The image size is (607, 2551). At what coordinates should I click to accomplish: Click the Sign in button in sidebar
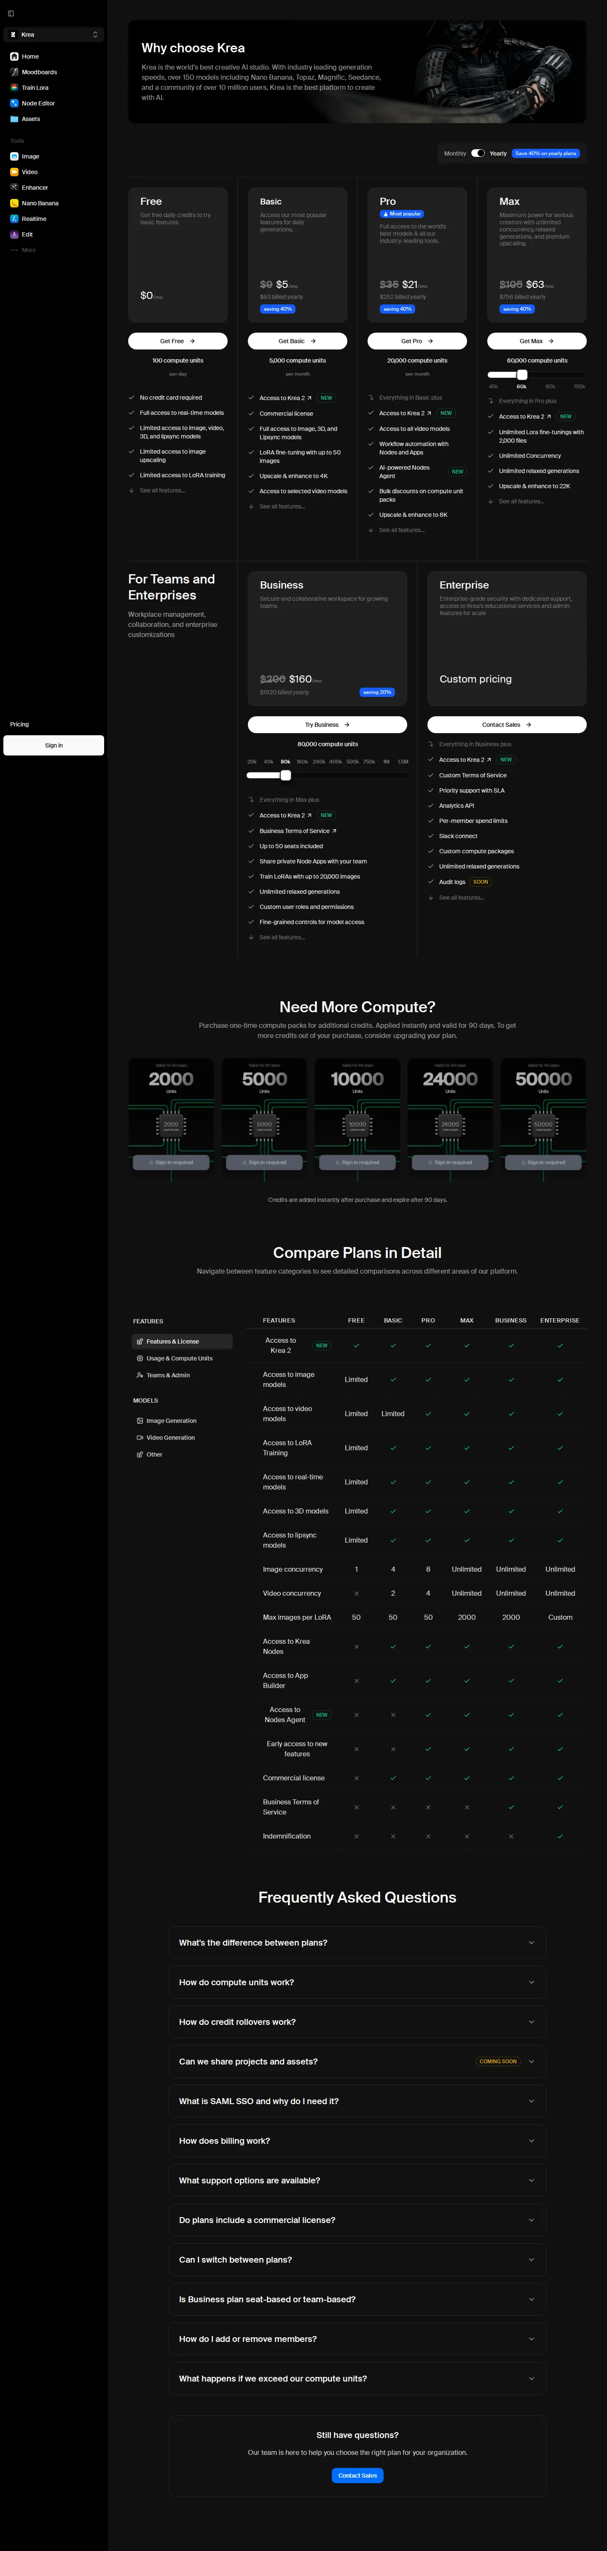[54, 746]
